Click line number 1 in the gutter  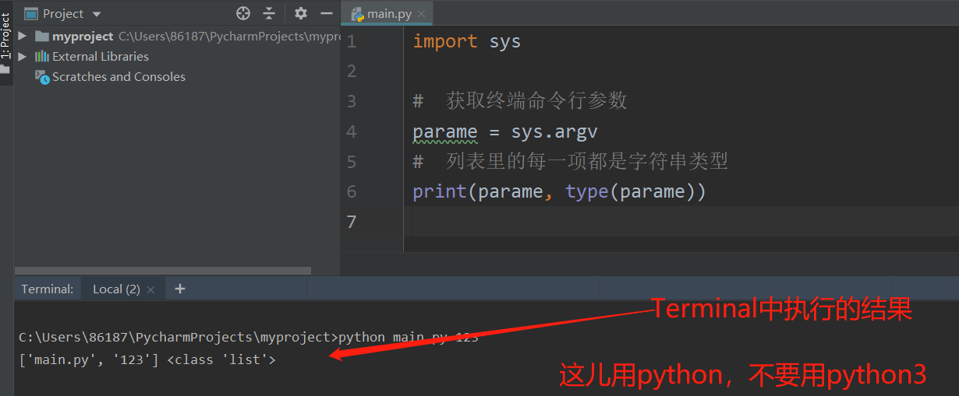tap(352, 41)
